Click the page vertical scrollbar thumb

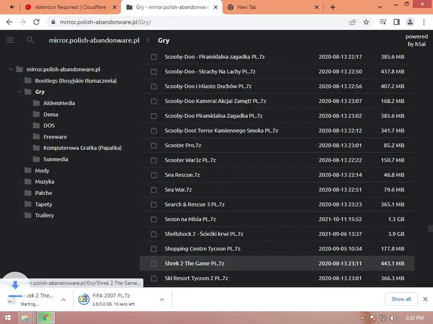tap(430, 228)
